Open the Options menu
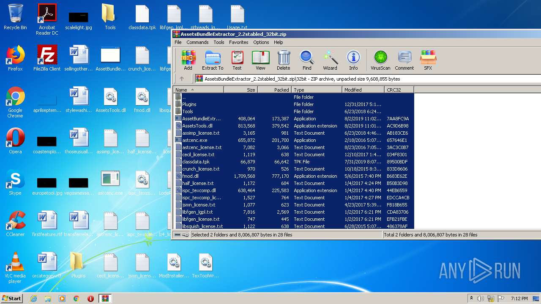This screenshot has height=304, width=541. (x=261, y=42)
